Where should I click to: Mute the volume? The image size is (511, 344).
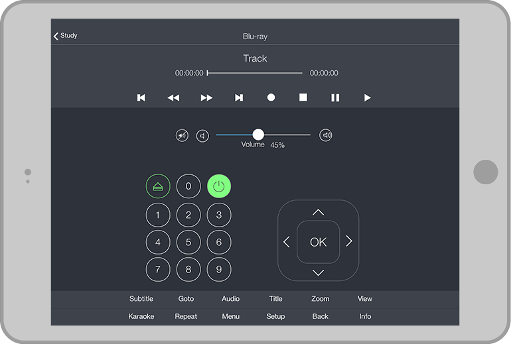click(182, 135)
